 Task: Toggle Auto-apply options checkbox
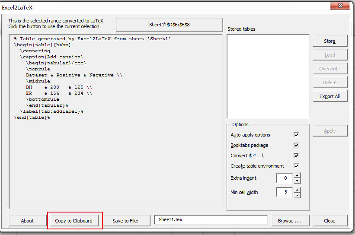pyautogui.click(x=296, y=135)
